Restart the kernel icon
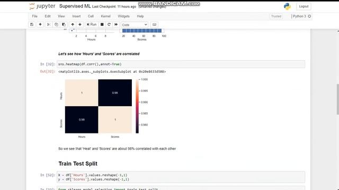 pos(109,25)
